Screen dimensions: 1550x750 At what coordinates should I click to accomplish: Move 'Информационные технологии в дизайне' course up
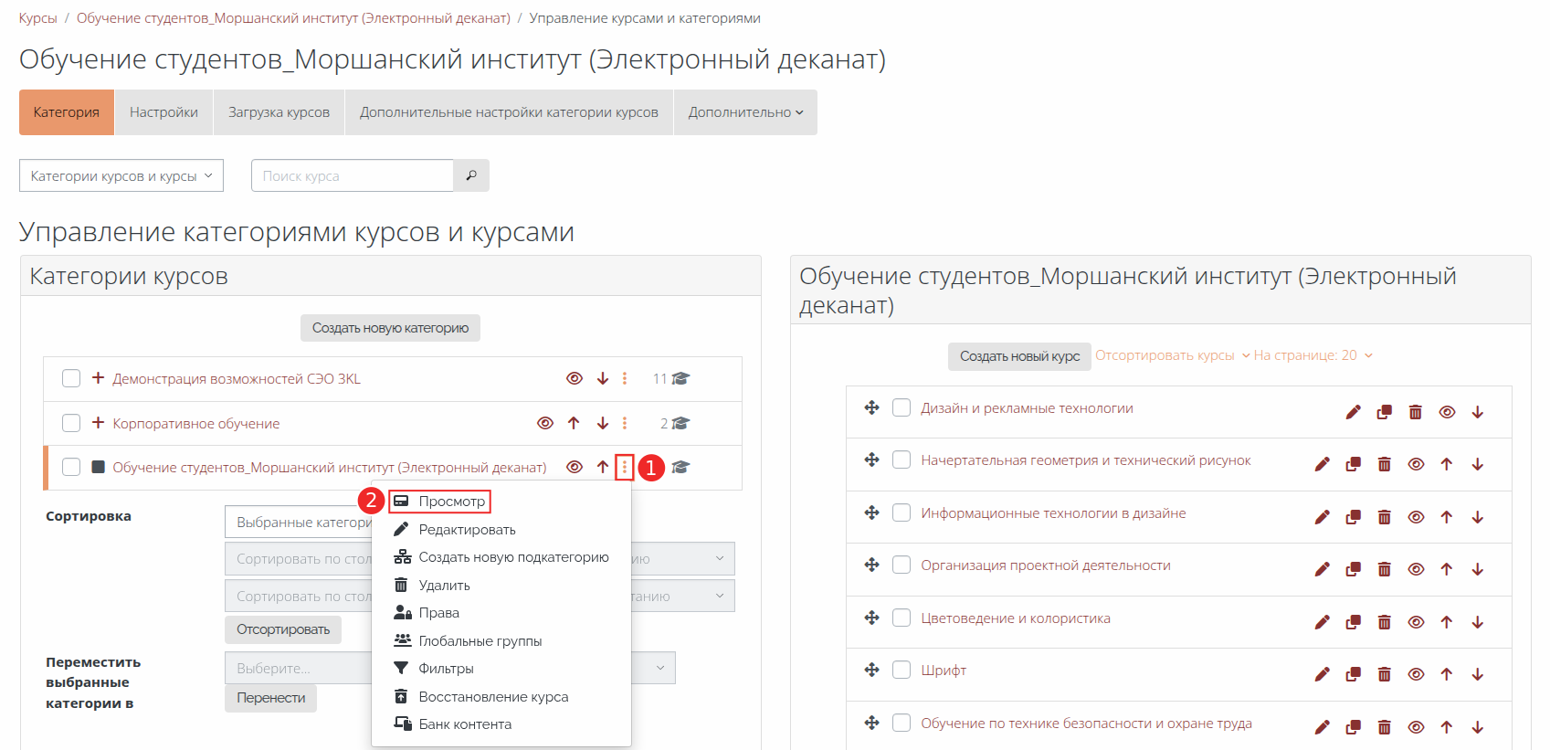pyautogui.click(x=1446, y=517)
